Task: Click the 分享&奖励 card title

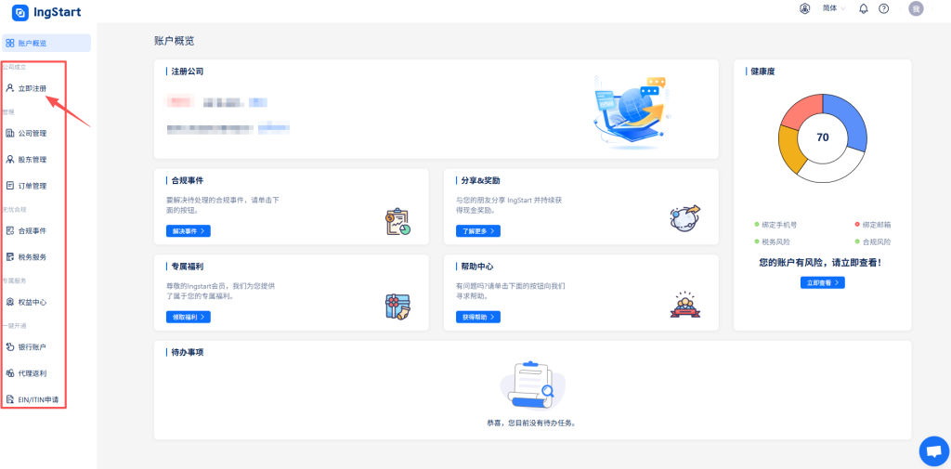Action: (x=480, y=181)
